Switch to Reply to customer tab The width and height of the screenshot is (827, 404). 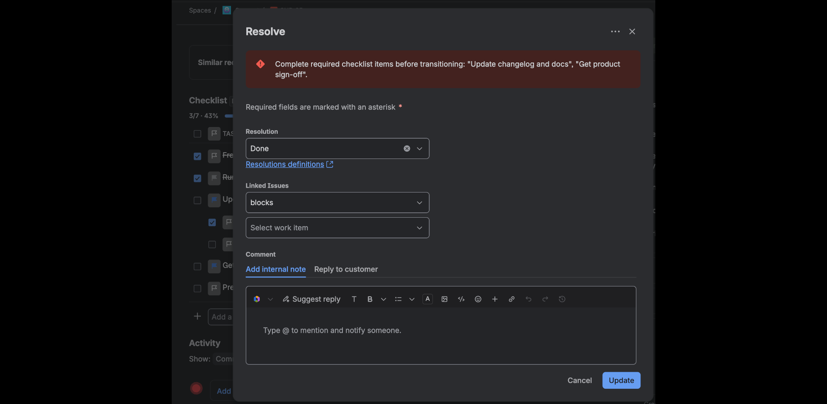(346, 269)
